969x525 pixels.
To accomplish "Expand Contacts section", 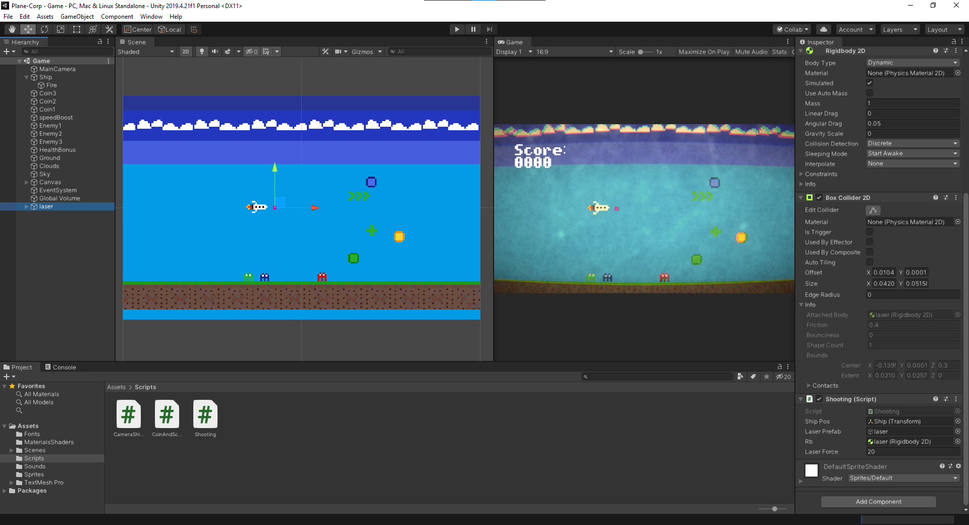I will [x=809, y=385].
